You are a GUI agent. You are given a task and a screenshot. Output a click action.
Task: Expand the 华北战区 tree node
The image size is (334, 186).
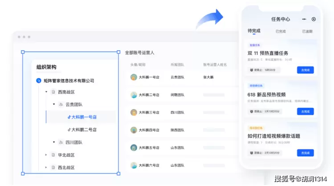point(46,155)
